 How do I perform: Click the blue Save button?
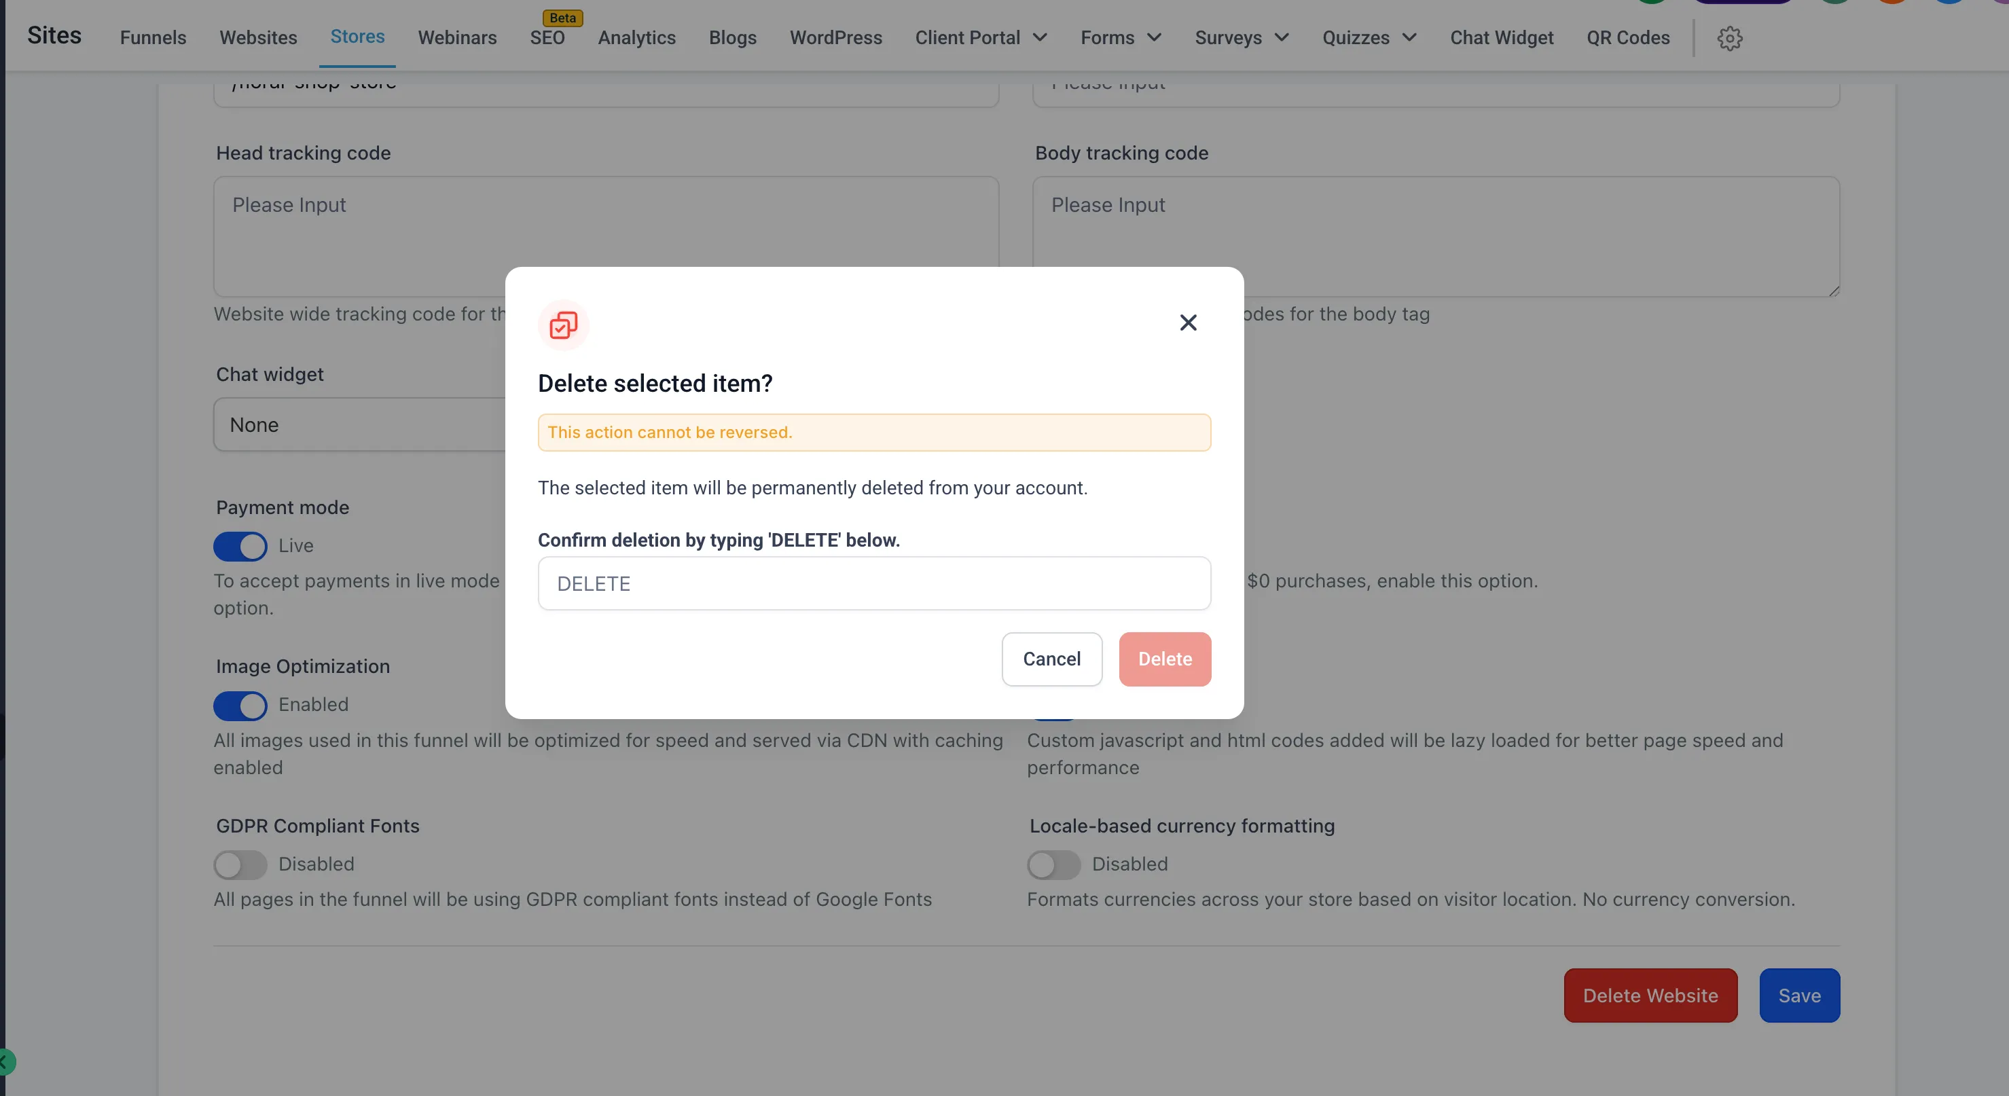click(1798, 995)
